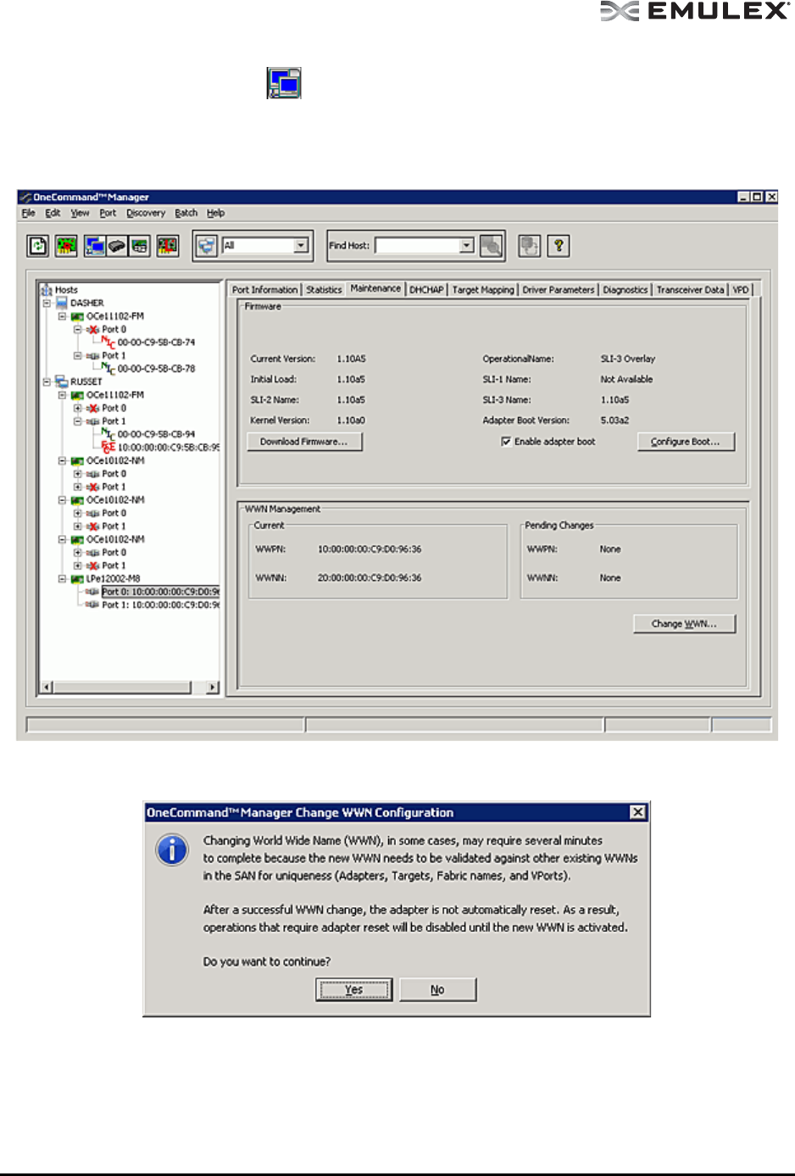Switch to the Port Information tab
Viewport: 795px width, 1176px height.
click(264, 290)
